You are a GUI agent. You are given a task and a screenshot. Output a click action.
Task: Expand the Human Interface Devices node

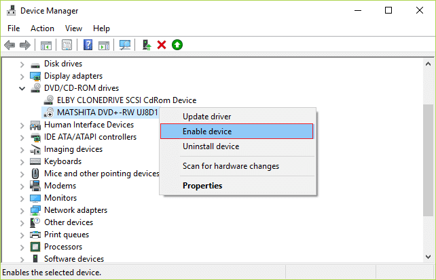tap(22, 125)
